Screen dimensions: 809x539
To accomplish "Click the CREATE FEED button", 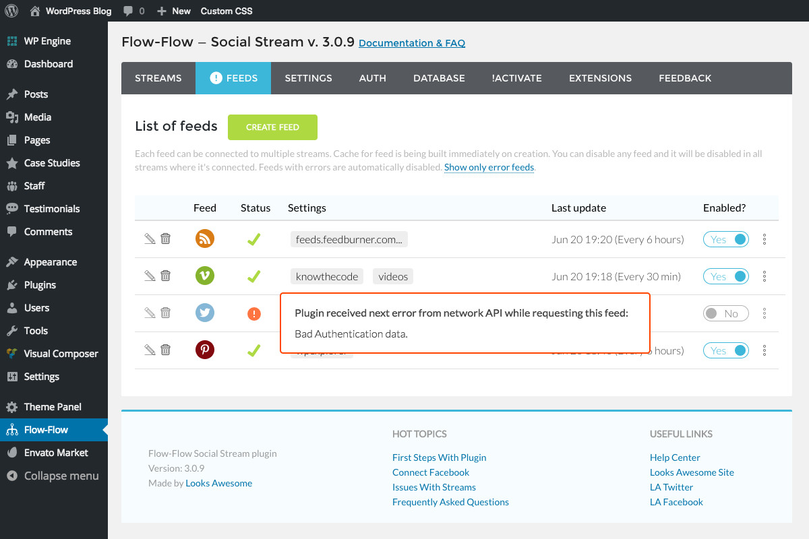I will pos(272,127).
